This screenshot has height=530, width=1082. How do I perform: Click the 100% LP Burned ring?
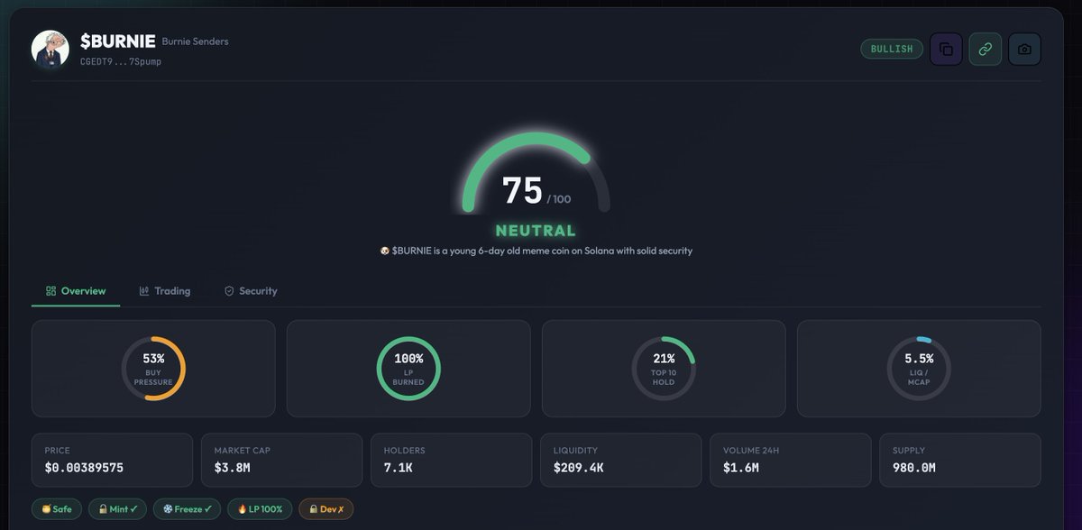point(408,369)
